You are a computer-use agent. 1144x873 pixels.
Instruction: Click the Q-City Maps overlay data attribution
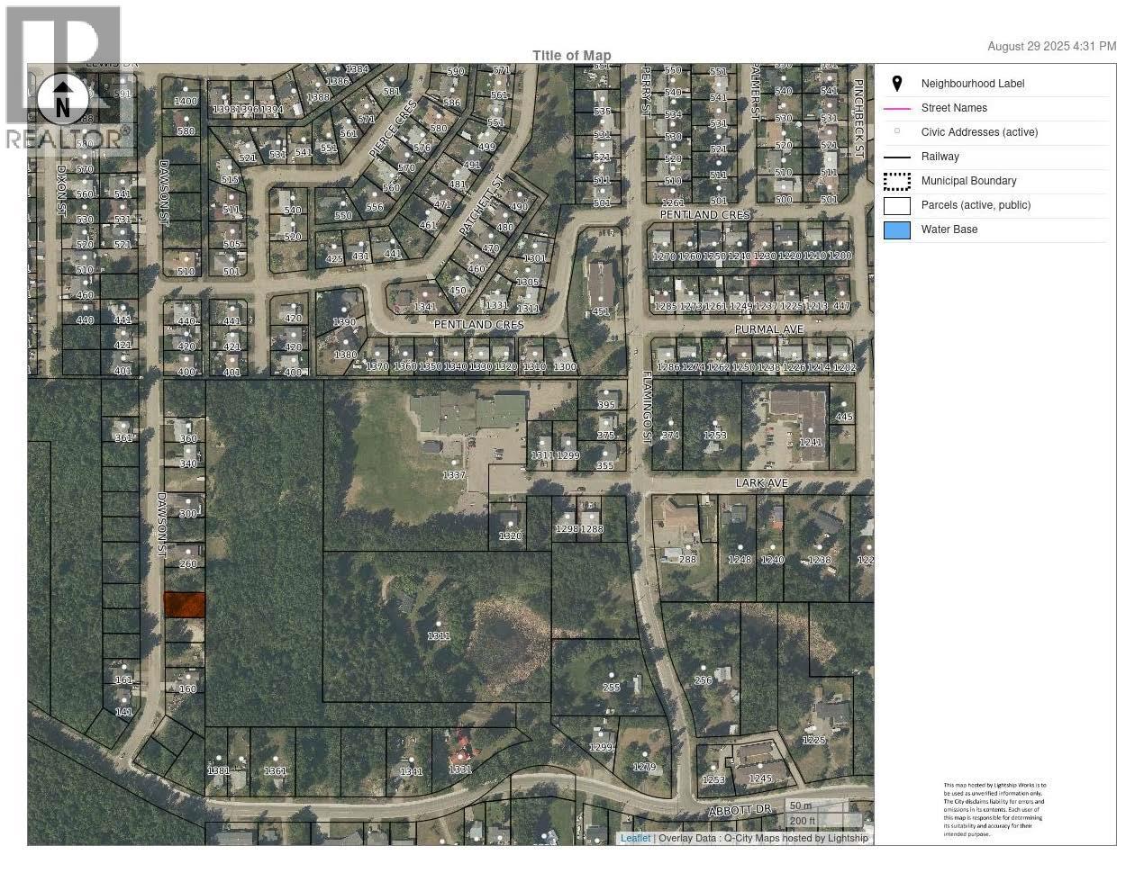click(763, 838)
